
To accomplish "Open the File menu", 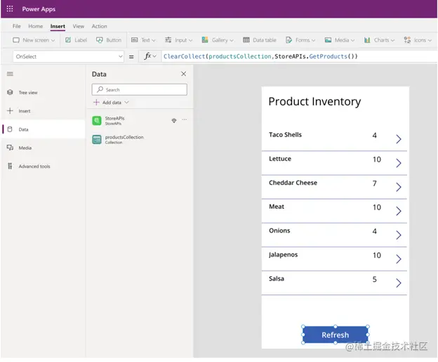I will point(16,26).
